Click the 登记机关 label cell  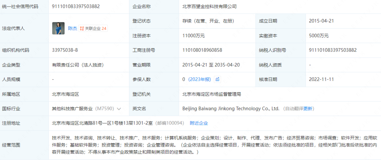(x=154, y=94)
